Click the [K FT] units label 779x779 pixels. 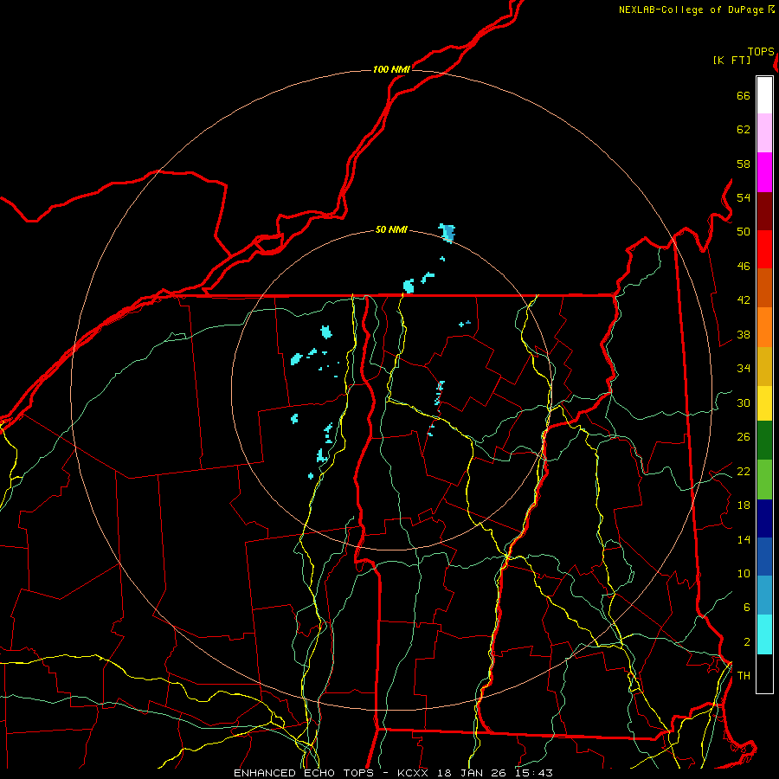tap(731, 61)
